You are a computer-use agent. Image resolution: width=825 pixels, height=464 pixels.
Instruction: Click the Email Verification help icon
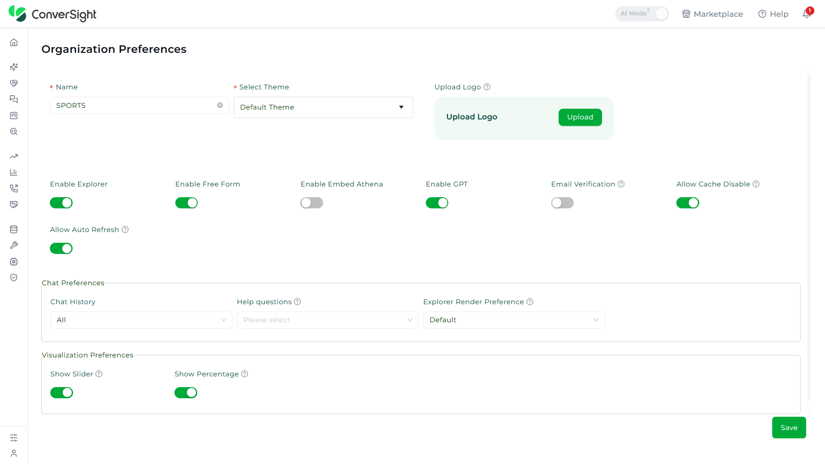(x=621, y=184)
